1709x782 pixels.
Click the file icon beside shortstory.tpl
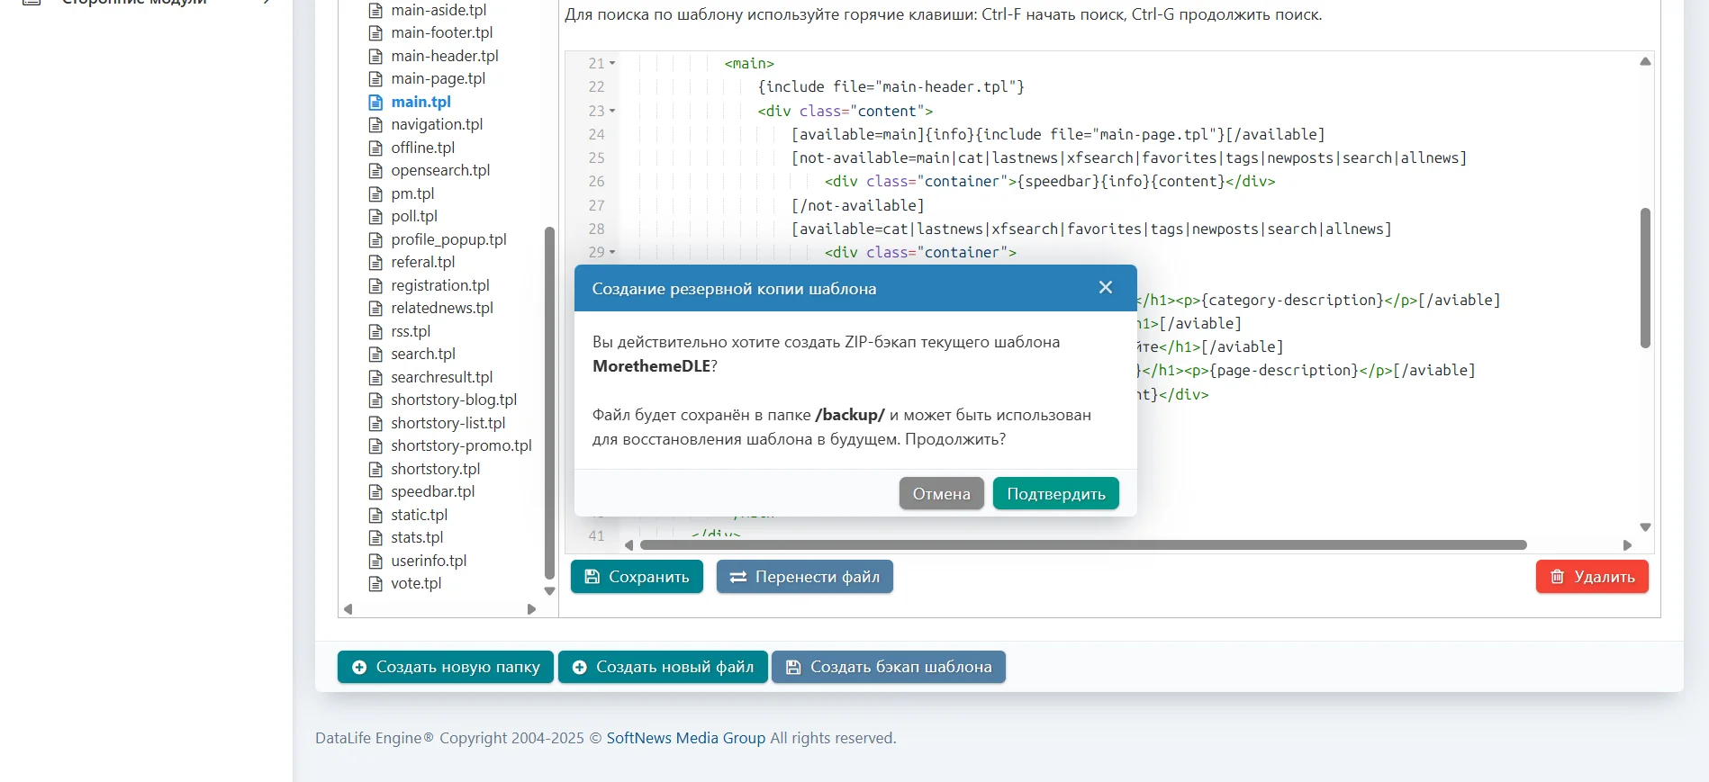(375, 470)
